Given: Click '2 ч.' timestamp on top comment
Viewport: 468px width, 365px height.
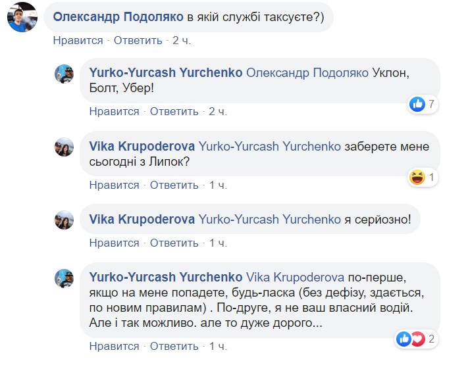Looking at the screenshot, I should point(182,41).
